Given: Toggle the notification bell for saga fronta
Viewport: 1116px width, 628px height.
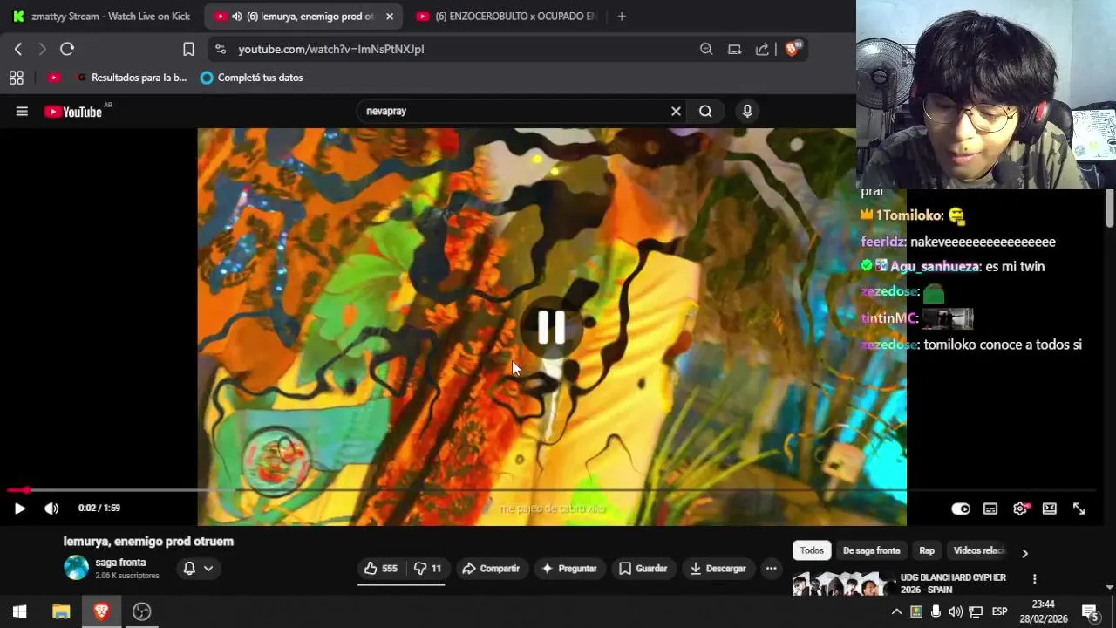Looking at the screenshot, I should tap(189, 569).
